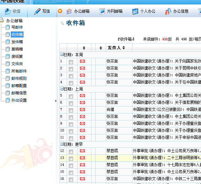Open 外出设置 in the sidebar
Screen dimensions: 201x184
[x=19, y=100]
